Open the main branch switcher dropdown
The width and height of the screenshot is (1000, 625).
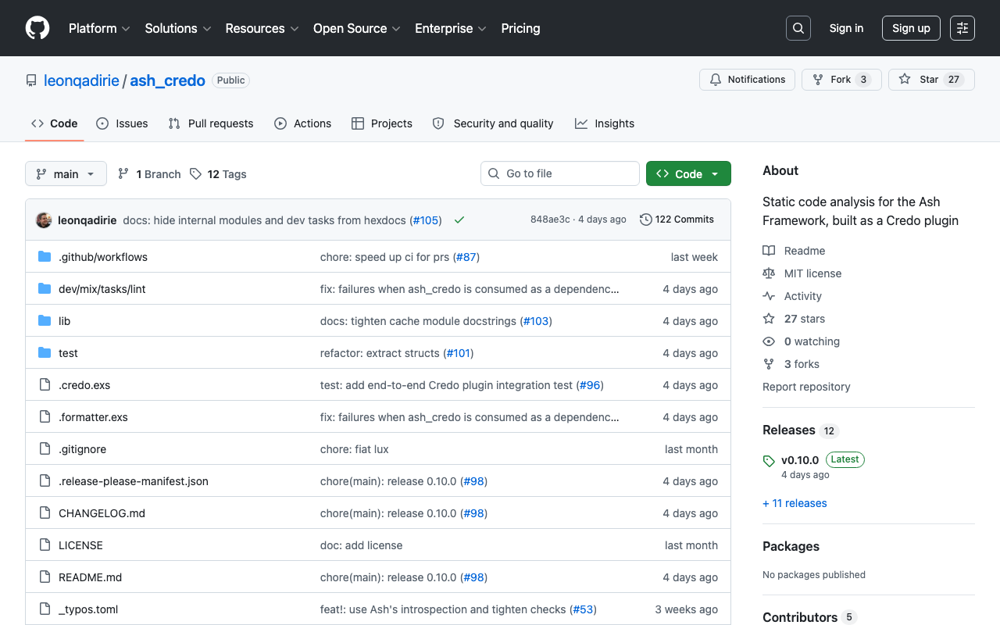(66, 173)
